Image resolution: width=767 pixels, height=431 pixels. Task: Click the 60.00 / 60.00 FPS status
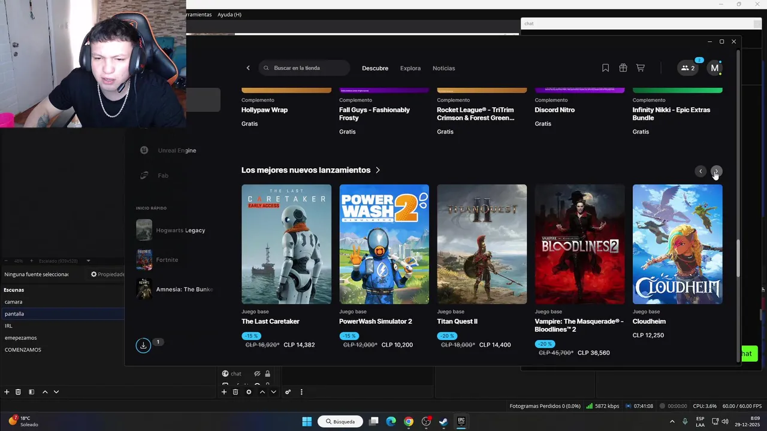click(742, 406)
